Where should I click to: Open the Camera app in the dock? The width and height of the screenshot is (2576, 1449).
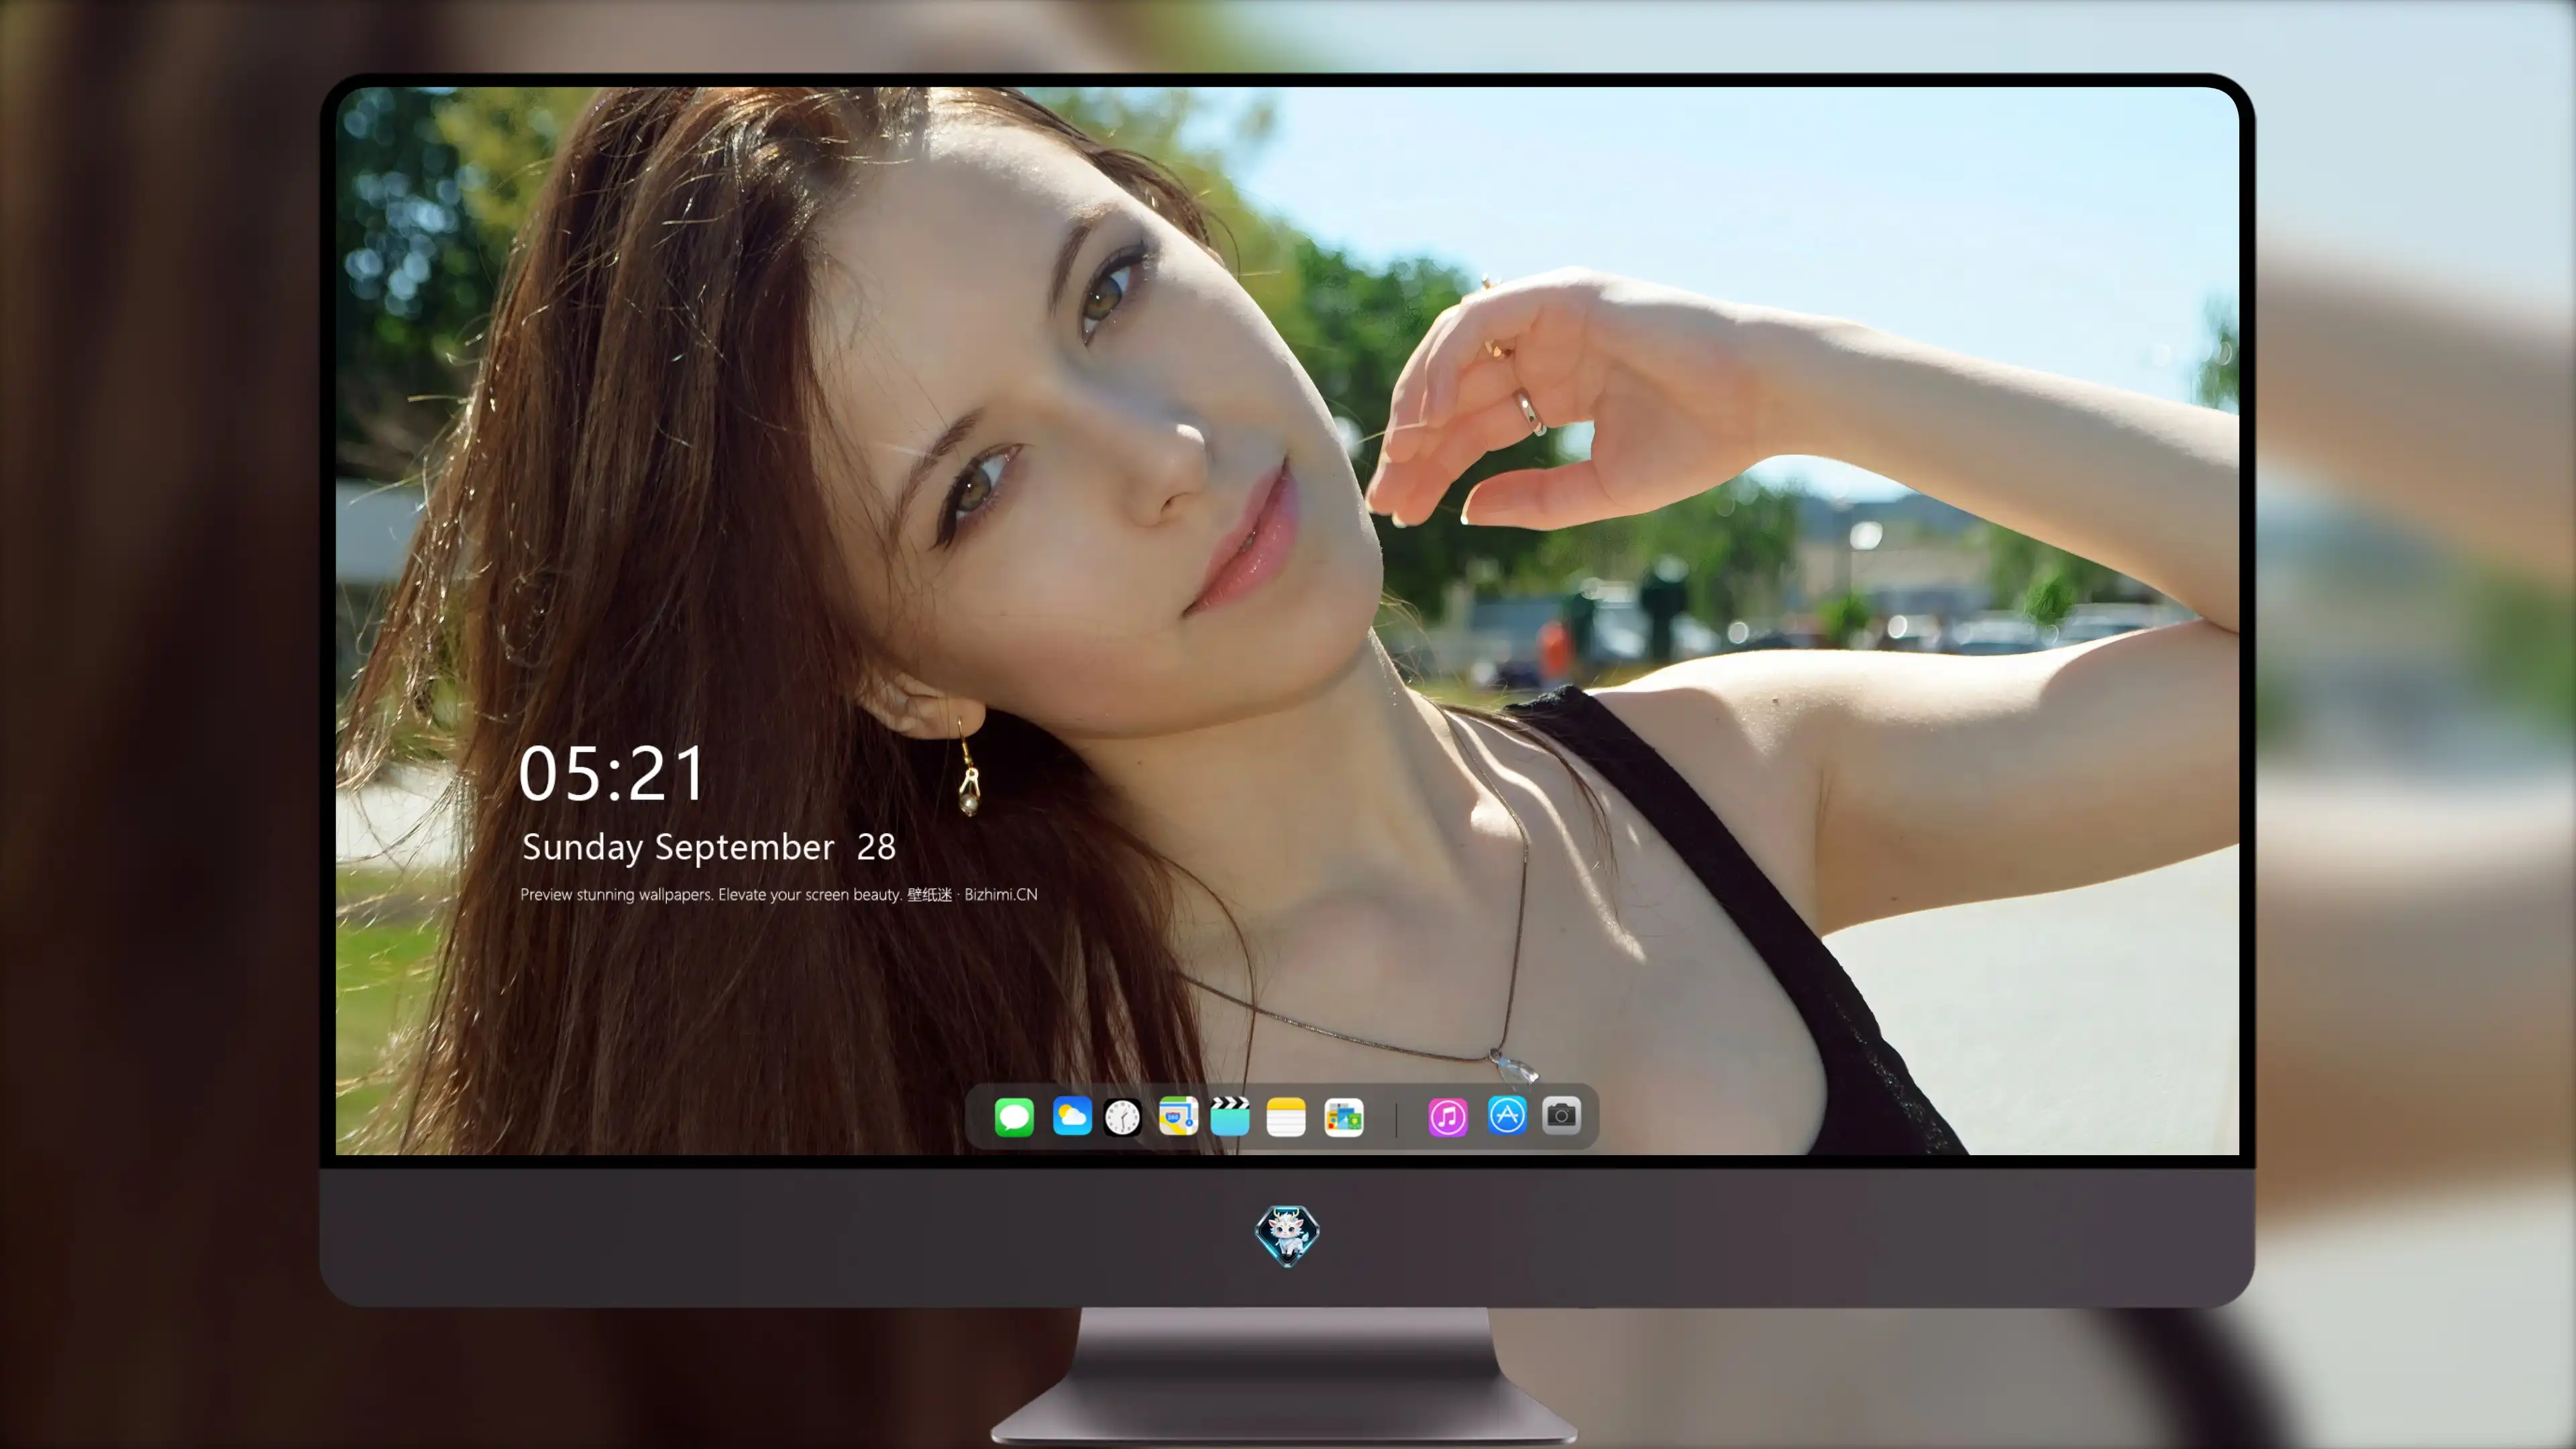tap(1561, 1115)
